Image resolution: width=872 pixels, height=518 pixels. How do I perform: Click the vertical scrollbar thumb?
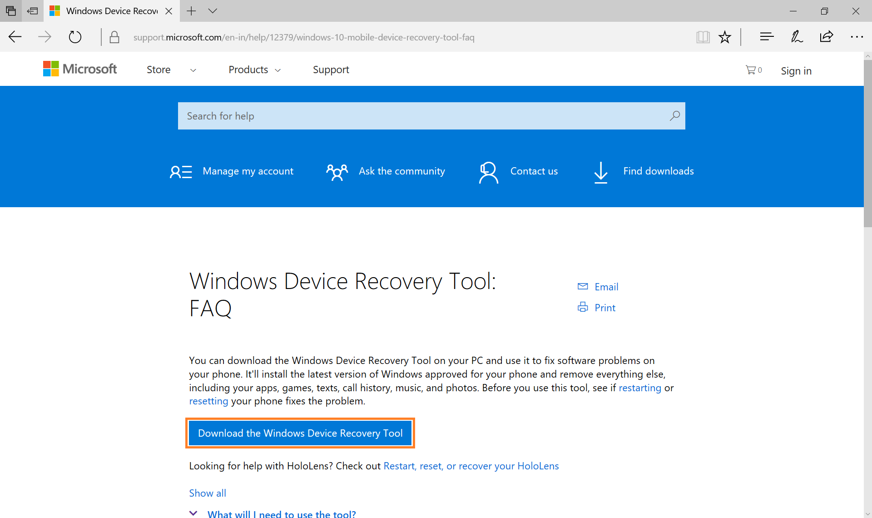[867, 143]
